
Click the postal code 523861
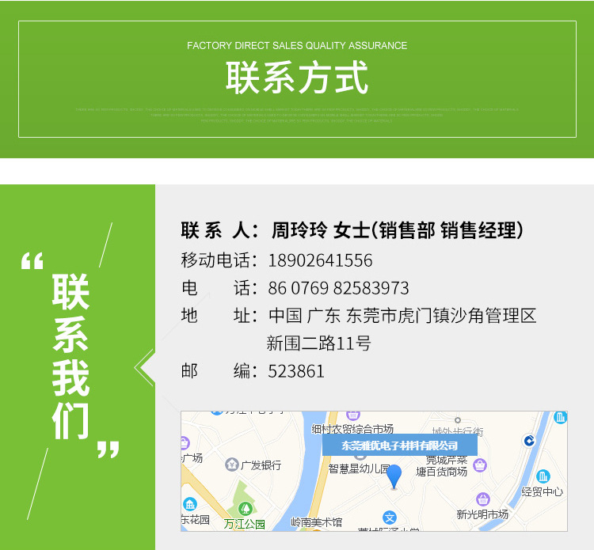[x=296, y=371]
